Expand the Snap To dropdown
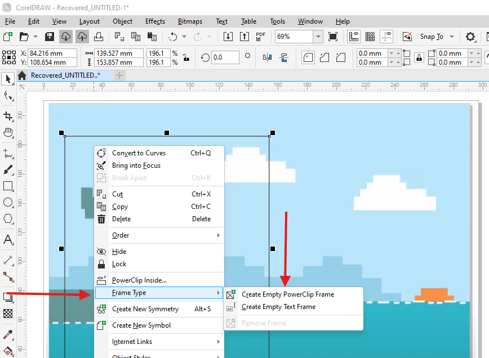The image size is (489, 358). point(452,37)
